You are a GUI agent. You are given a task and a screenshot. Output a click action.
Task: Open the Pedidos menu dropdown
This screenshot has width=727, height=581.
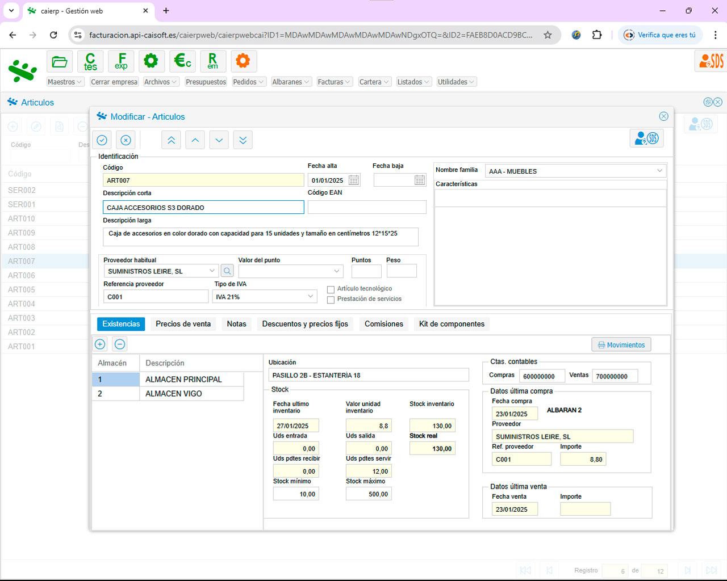point(248,82)
